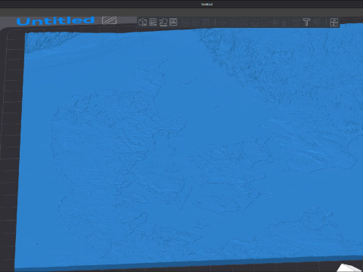Screen dimensions: 363x272
Task: Click the Add model cube icon
Action: [x=143, y=22]
